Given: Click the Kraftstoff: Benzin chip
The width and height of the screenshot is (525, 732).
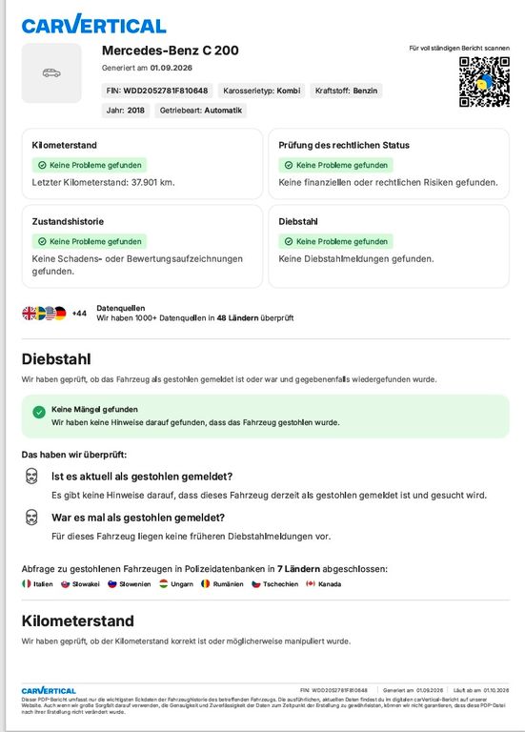Looking at the screenshot, I should (346, 91).
